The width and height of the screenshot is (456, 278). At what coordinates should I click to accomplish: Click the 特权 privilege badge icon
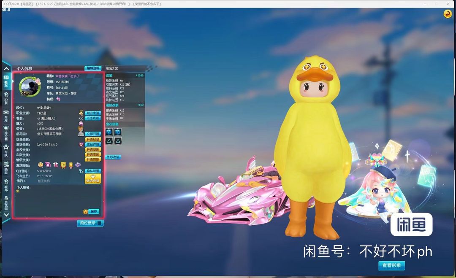[x=58, y=99]
